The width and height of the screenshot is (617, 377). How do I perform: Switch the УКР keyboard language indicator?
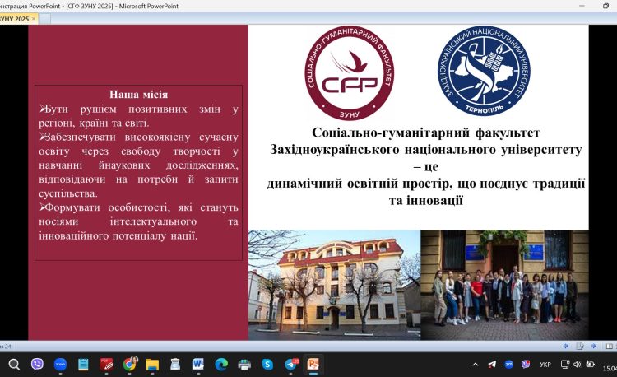point(545,365)
